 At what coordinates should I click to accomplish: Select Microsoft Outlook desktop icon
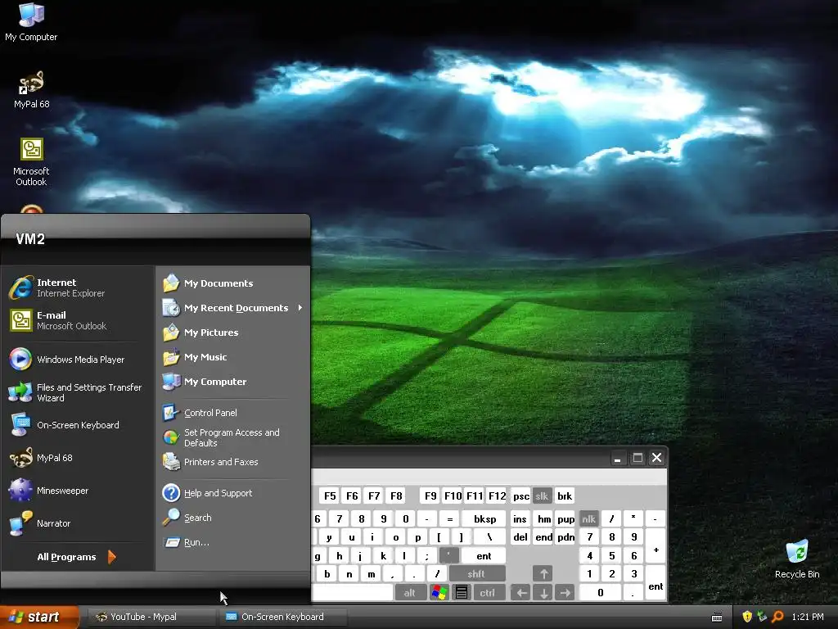pyautogui.click(x=32, y=161)
